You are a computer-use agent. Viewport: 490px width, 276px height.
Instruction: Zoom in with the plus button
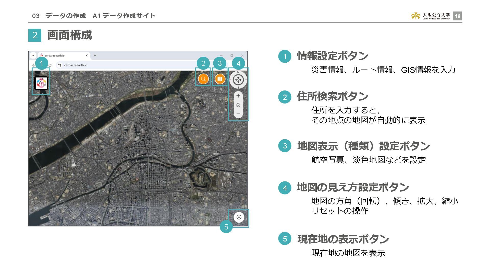click(x=238, y=96)
